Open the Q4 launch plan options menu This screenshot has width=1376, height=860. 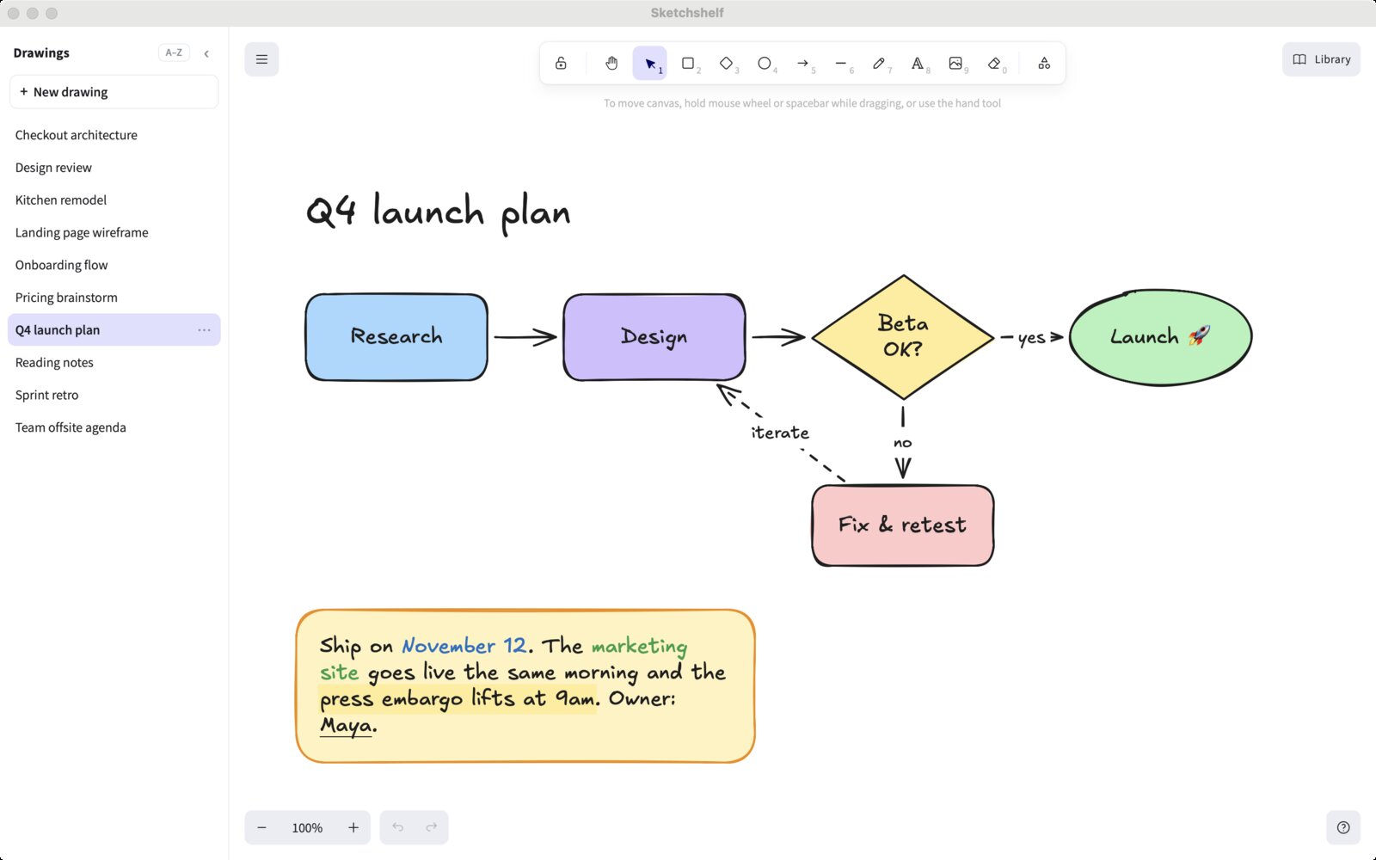(204, 330)
